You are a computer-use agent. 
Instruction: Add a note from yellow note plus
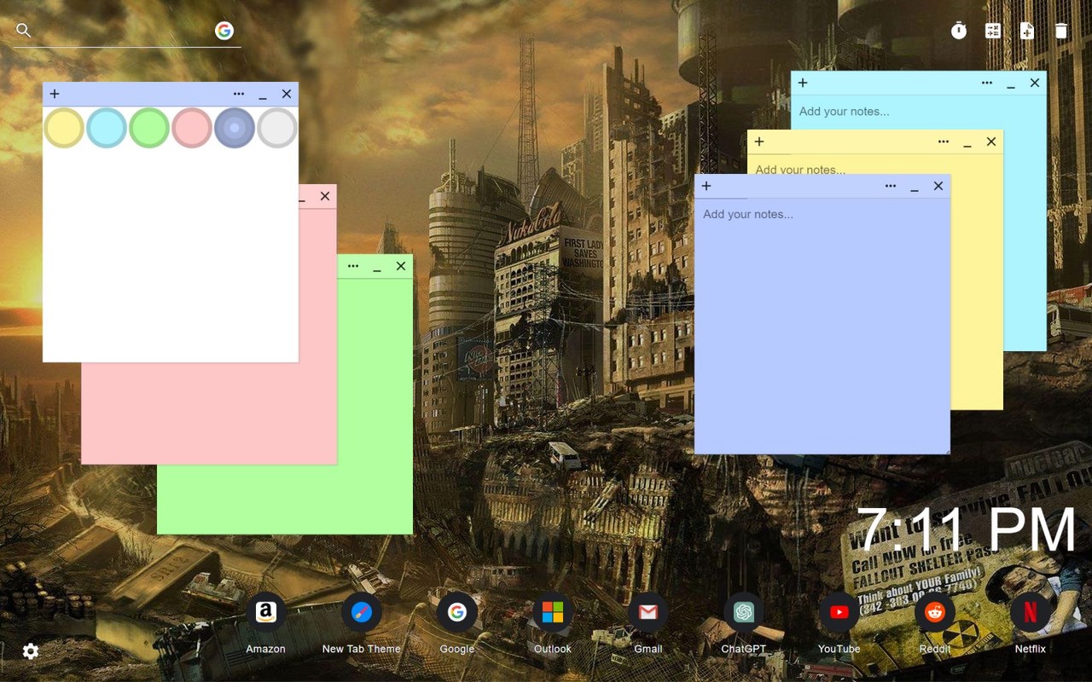(x=759, y=142)
